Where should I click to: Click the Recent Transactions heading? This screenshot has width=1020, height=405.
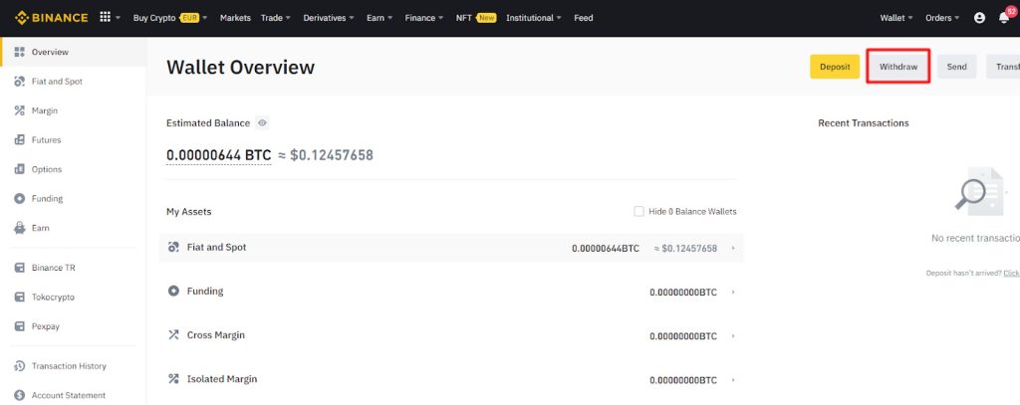point(864,122)
